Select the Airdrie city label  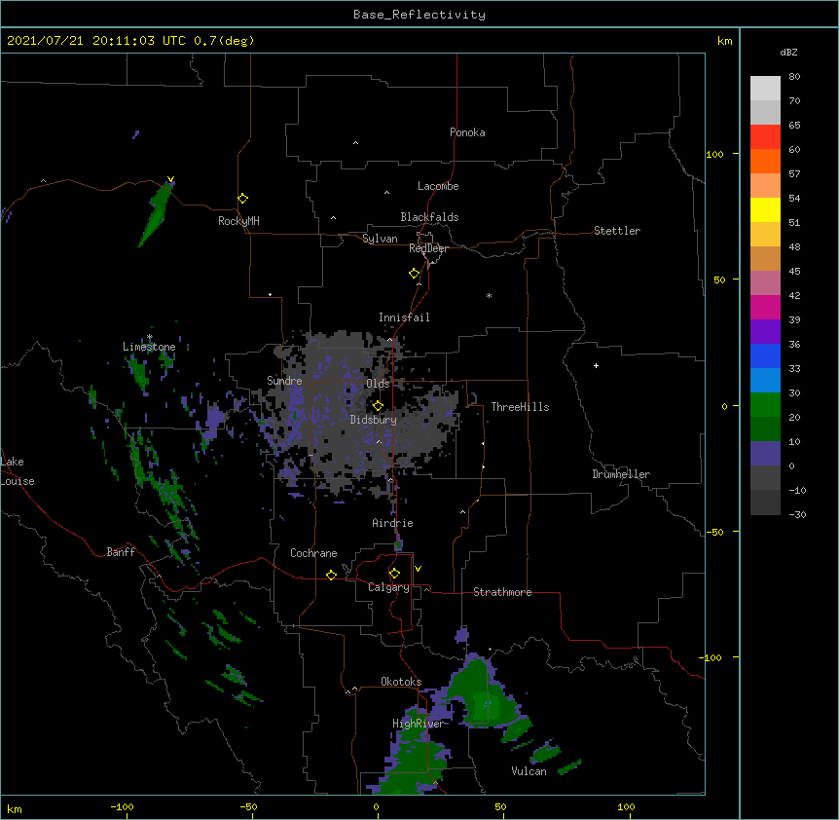392,523
